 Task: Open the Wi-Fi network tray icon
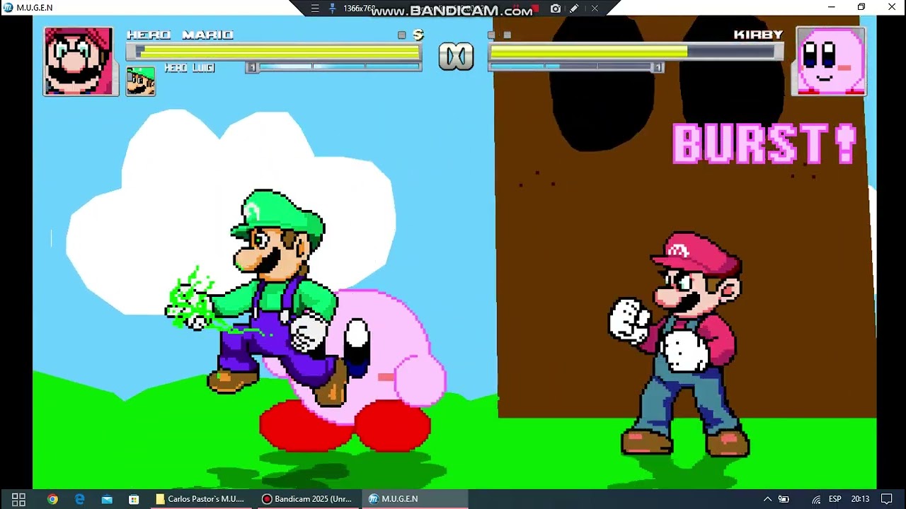(x=816, y=499)
